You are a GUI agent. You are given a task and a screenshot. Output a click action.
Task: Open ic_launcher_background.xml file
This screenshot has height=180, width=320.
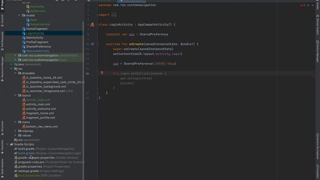click(46, 86)
